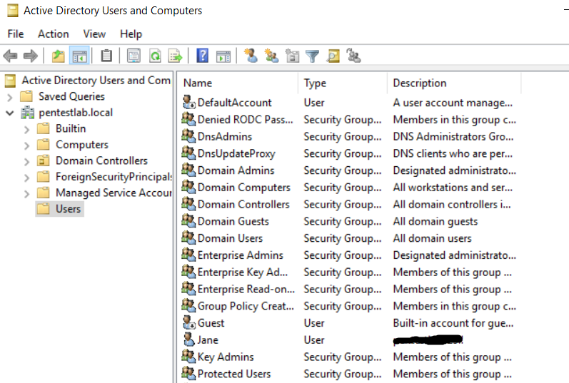Image resolution: width=569 pixels, height=383 pixels.
Task: Click the Export List toolbar icon
Action: click(176, 56)
